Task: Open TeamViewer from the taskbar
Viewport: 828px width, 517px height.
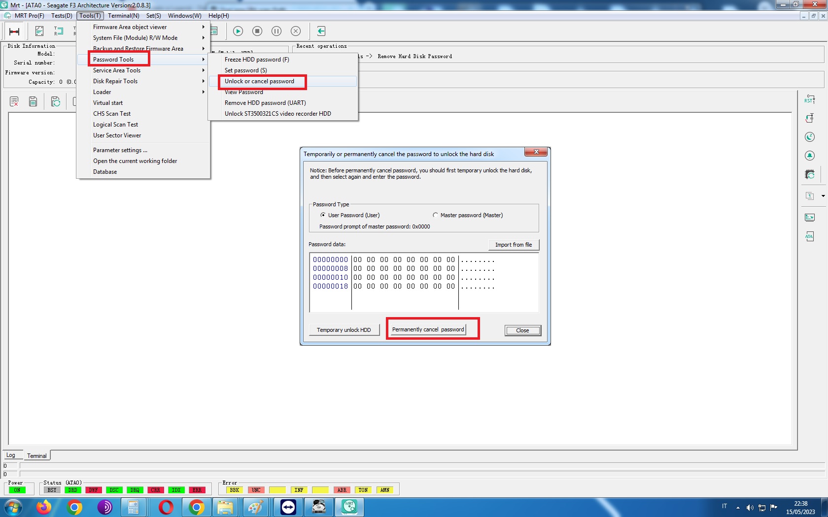Action: 288,507
